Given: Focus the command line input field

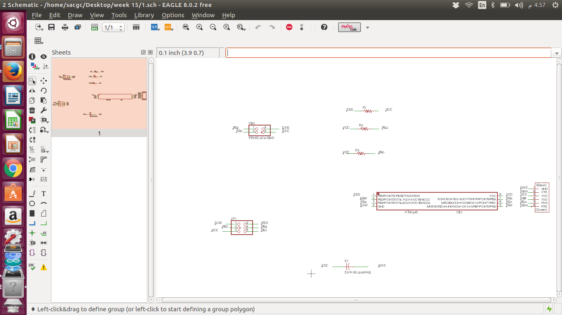Looking at the screenshot, I should click(388, 53).
